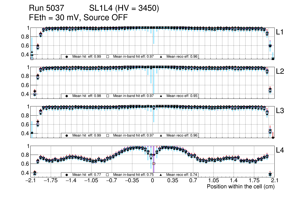
Task: Select the outlier open square point in L4 plot
Action: click(x=154, y=164)
